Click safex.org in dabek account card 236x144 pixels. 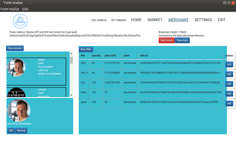point(43,70)
